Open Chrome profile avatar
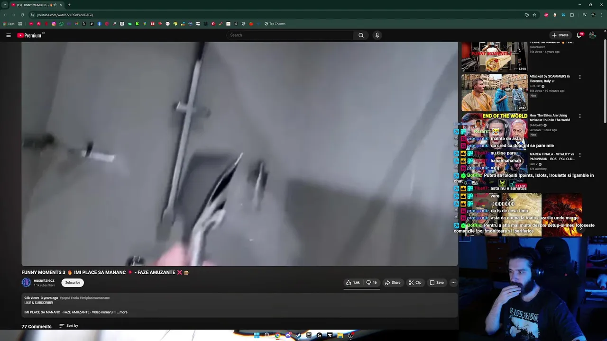Screen dimensions: 607x341 pyautogui.click(x=593, y=15)
